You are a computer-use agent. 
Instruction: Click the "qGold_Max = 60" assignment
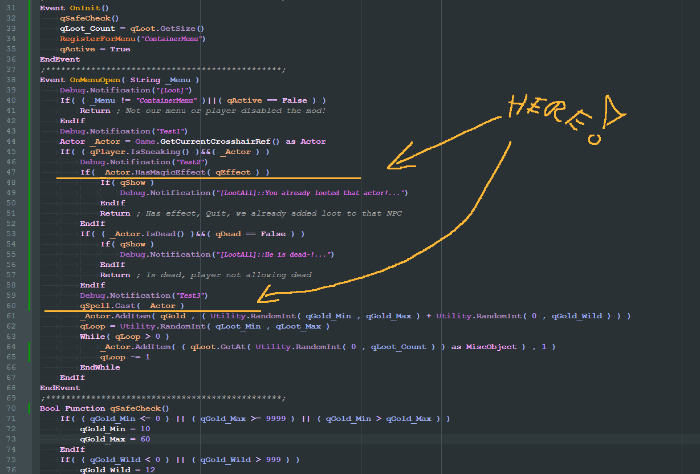(x=115, y=439)
